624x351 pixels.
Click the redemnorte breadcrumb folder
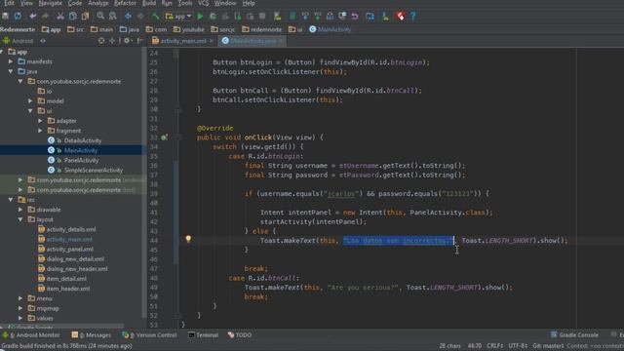(x=261, y=29)
